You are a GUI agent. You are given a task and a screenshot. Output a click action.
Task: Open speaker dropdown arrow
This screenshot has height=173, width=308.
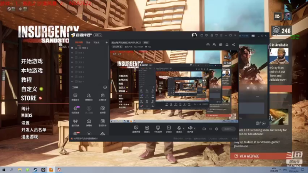[x=195, y=128]
